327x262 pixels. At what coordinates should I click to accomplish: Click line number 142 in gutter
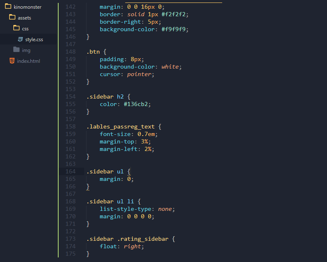(70, 7)
